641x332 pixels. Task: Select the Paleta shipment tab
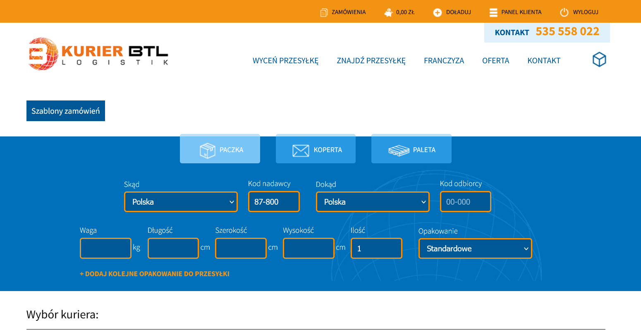click(411, 149)
